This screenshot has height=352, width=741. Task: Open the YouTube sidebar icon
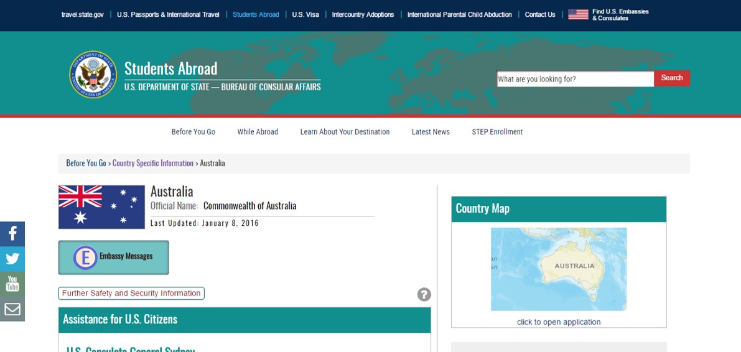coord(12,284)
